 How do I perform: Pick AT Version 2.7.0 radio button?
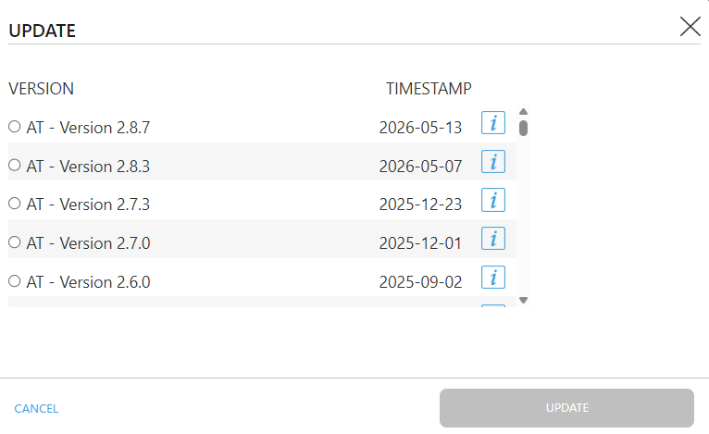pyautogui.click(x=15, y=242)
